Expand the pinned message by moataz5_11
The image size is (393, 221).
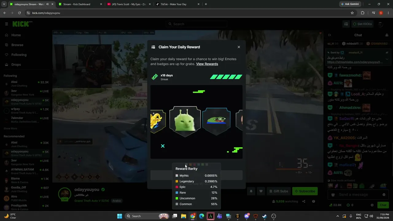(387, 59)
